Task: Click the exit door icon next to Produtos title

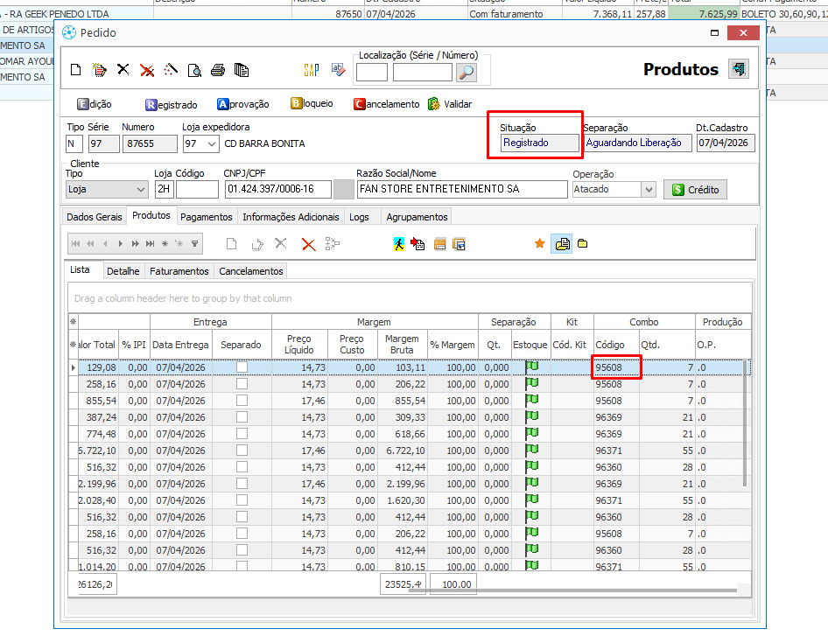Action: pyautogui.click(x=738, y=69)
